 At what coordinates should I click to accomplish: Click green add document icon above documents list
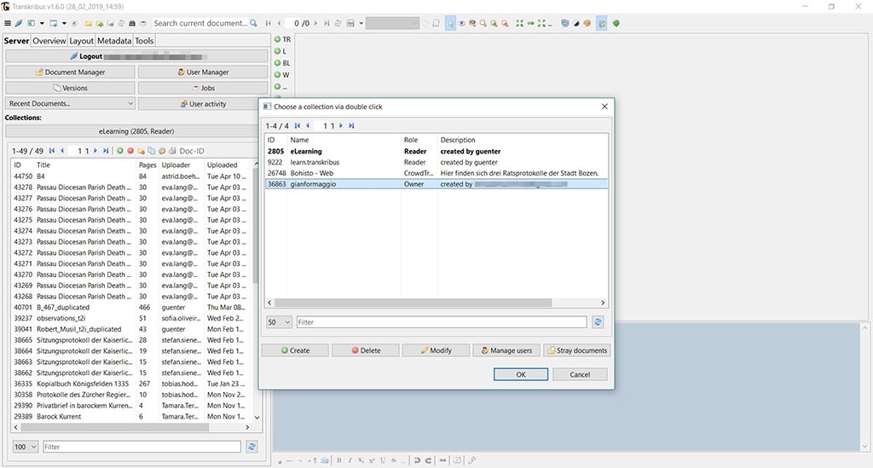[119, 151]
